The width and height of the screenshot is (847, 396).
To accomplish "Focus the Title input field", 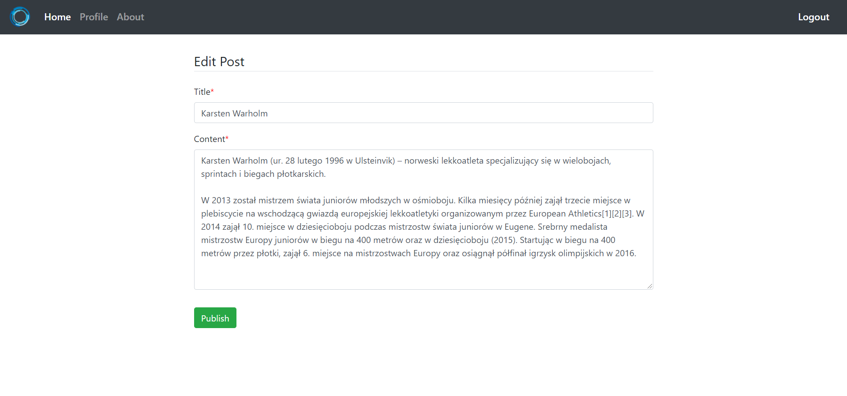I will (x=423, y=113).
